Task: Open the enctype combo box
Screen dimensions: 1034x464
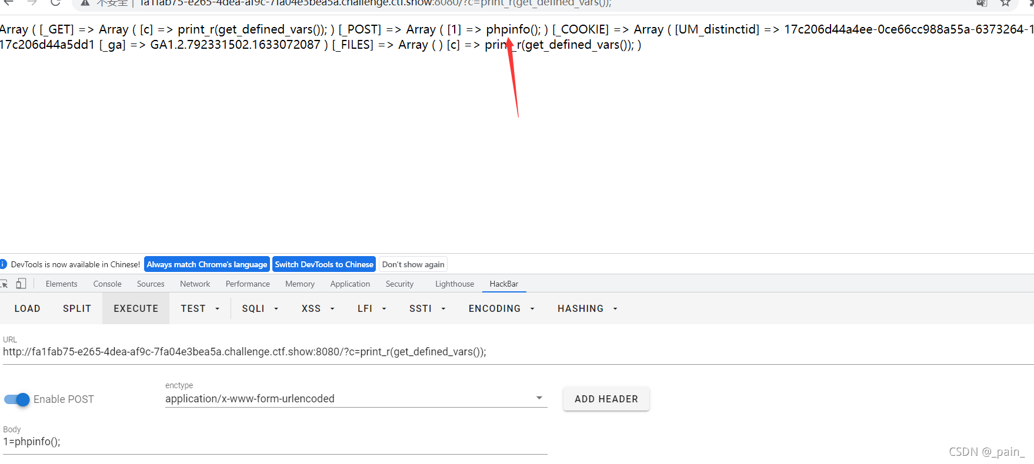Action: [x=356, y=399]
